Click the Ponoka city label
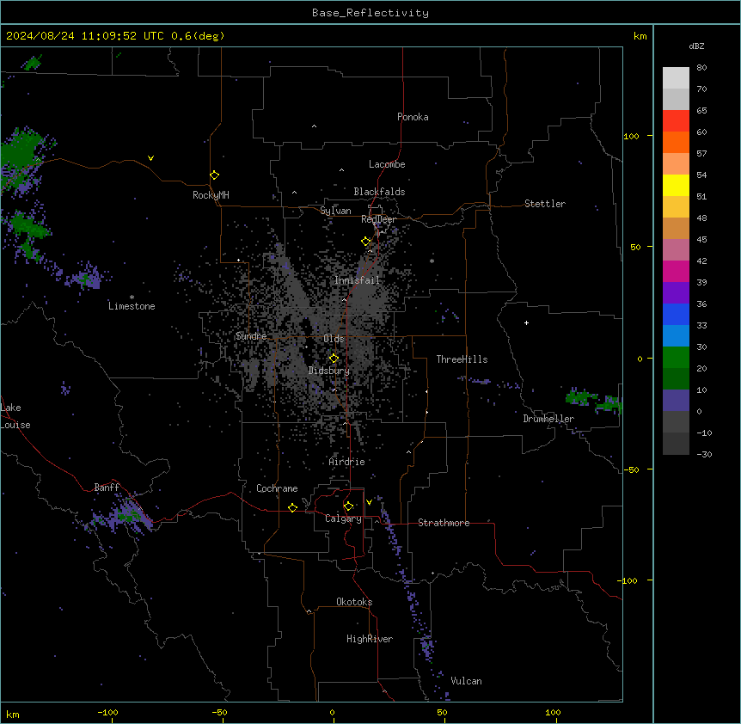The image size is (741, 724). tap(413, 117)
